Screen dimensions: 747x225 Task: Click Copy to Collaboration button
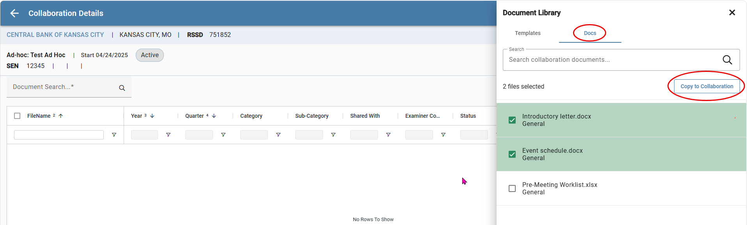707,86
